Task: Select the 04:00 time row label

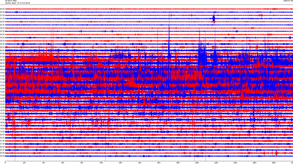Action: 2,34
